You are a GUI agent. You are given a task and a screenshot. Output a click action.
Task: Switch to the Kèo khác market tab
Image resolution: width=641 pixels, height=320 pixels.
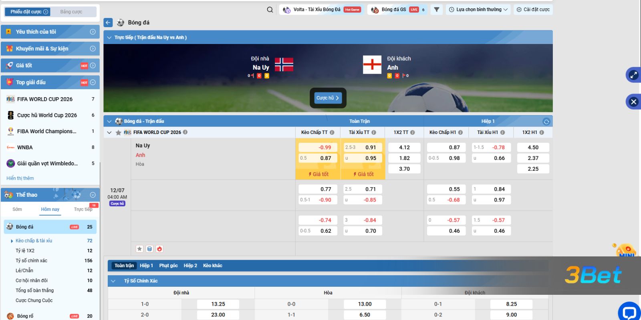click(x=212, y=266)
